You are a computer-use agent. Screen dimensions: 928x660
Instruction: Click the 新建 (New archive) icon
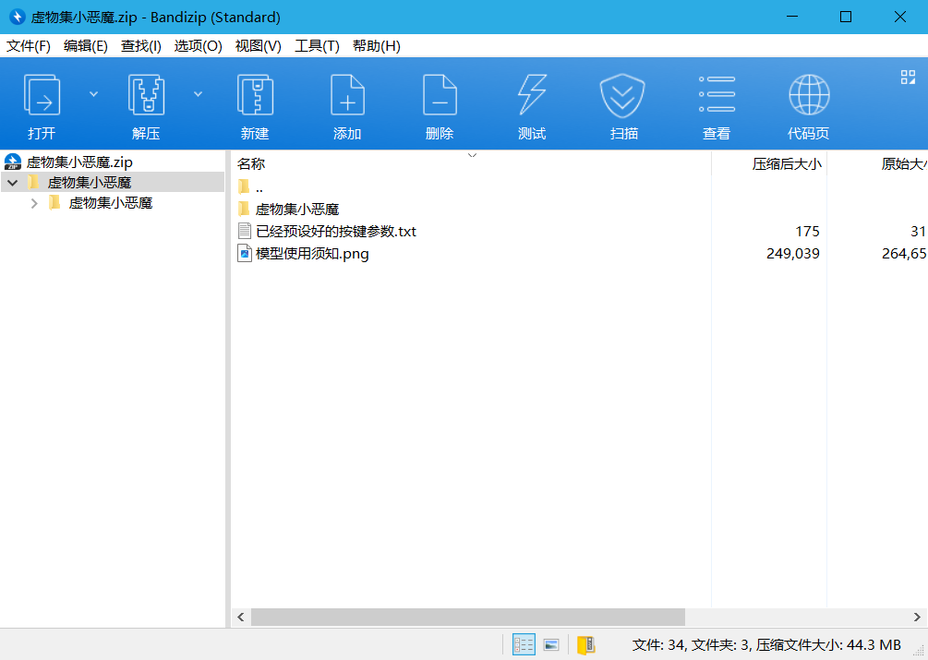click(x=255, y=95)
